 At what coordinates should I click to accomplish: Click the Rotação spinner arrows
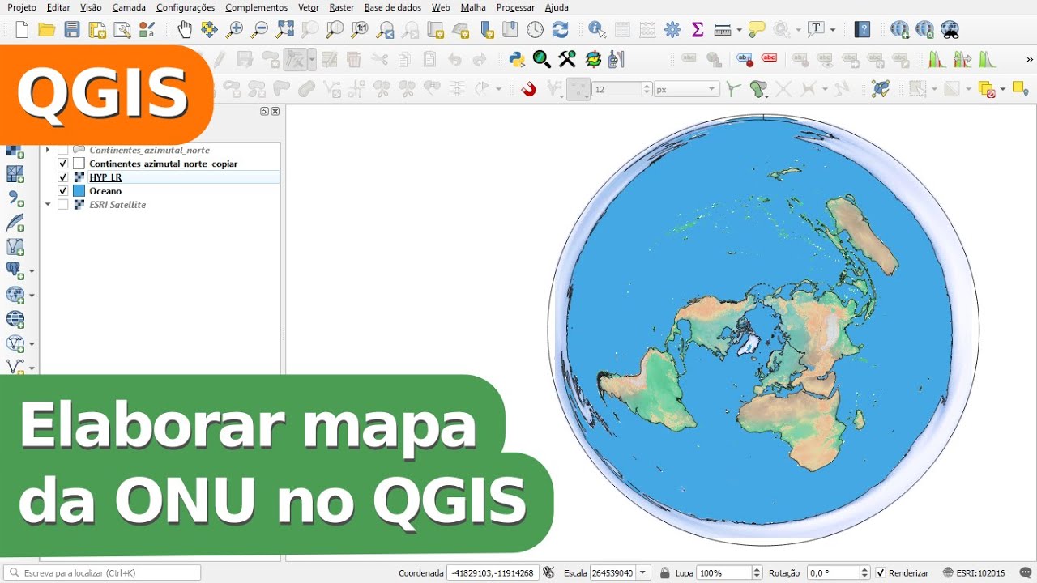[x=865, y=573]
